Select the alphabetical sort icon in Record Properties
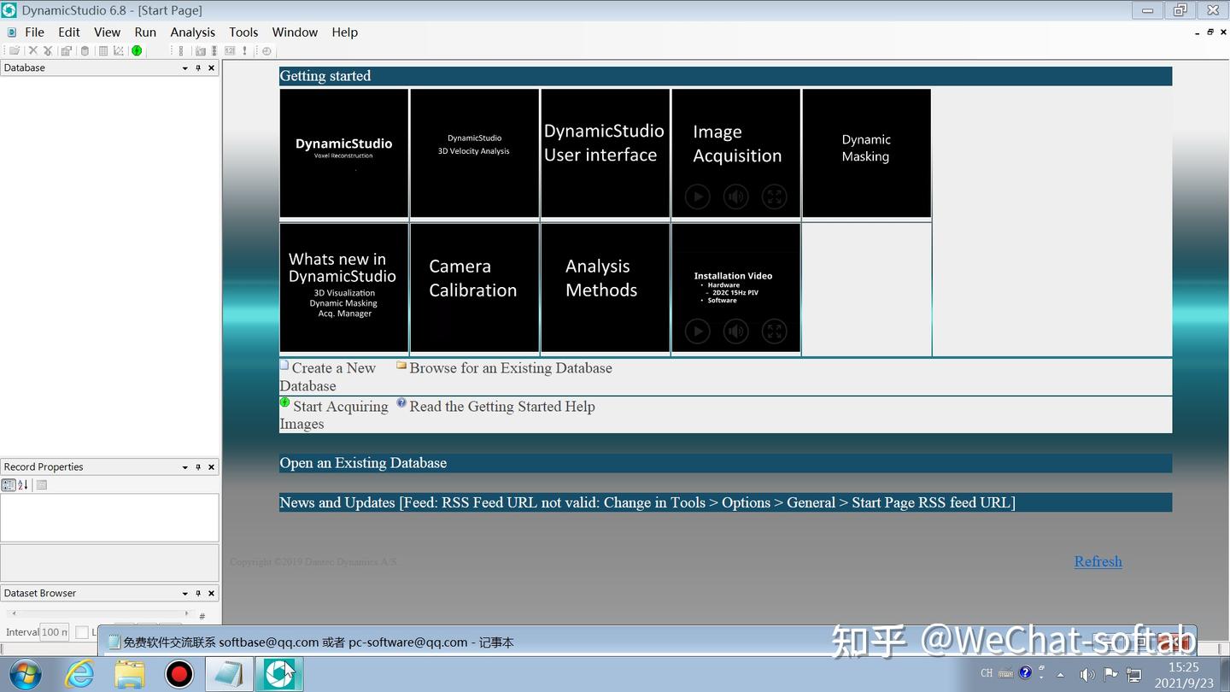This screenshot has height=692, width=1230. (x=23, y=484)
